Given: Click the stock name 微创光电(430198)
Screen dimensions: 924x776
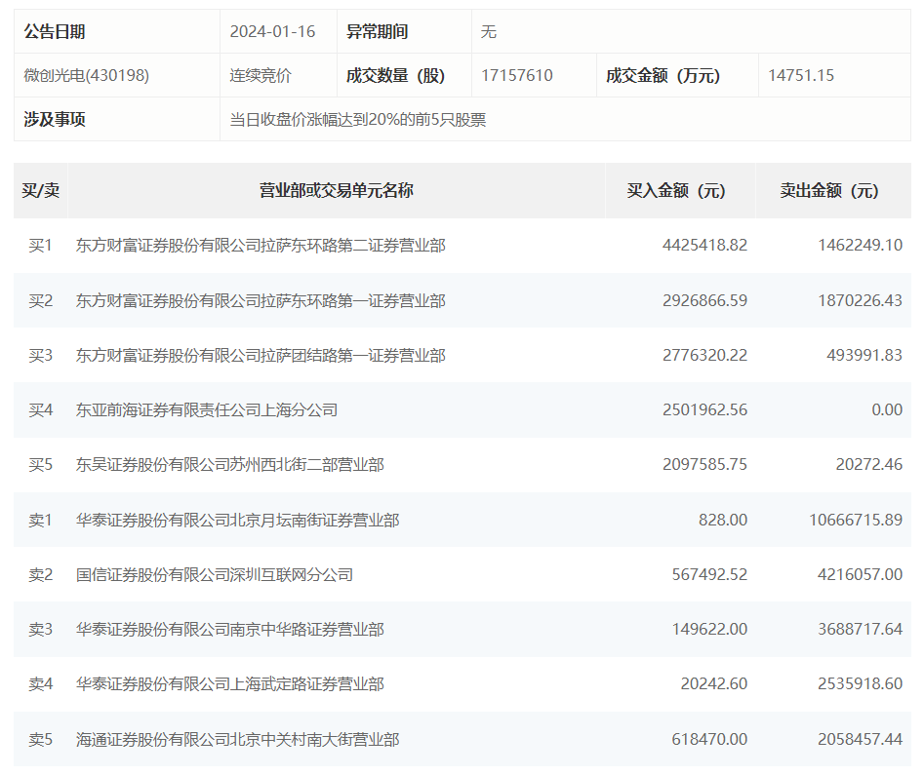Looking at the screenshot, I should (x=87, y=75).
